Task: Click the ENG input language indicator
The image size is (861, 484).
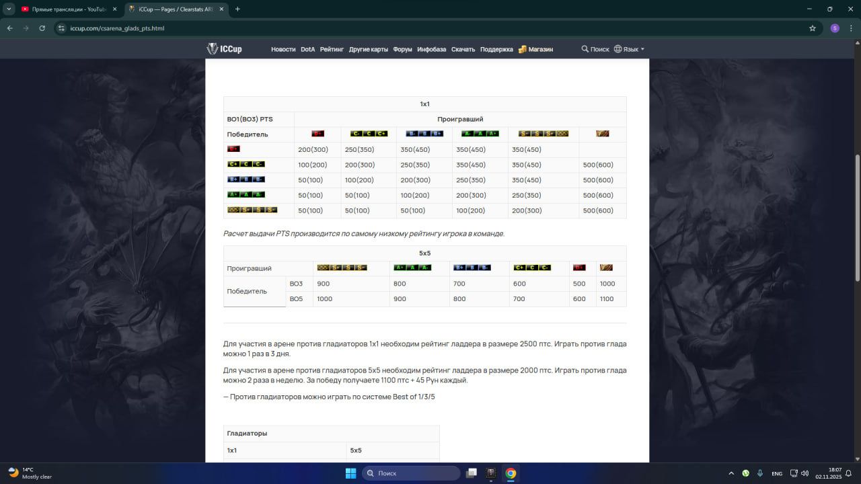Action: (x=777, y=473)
